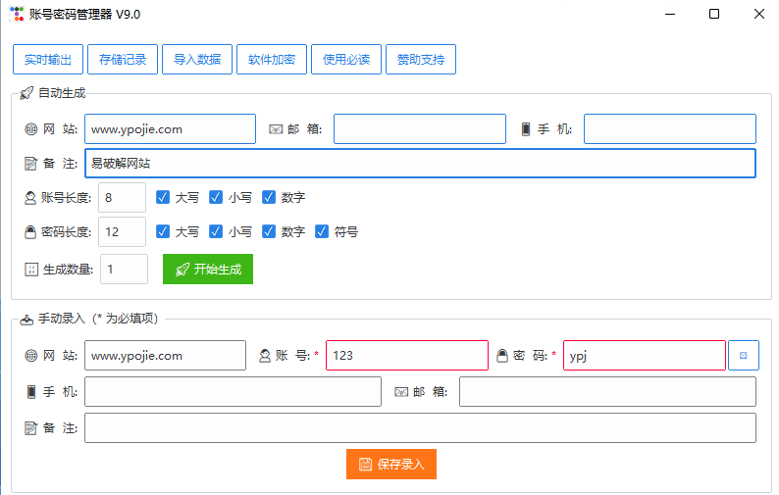Focus the 备注 field containing 易破解网站
Viewport: 779px width, 495px height.
pos(420,164)
